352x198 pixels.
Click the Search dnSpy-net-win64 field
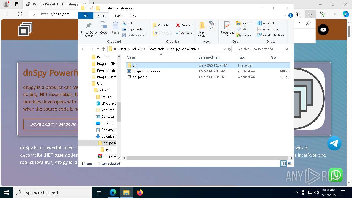click(262, 49)
